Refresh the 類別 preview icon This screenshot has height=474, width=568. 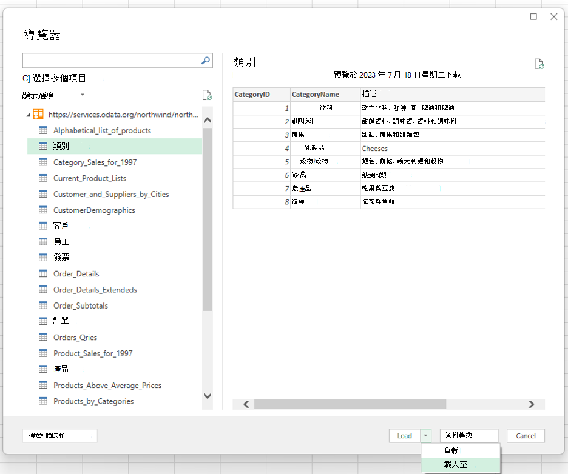tap(539, 64)
